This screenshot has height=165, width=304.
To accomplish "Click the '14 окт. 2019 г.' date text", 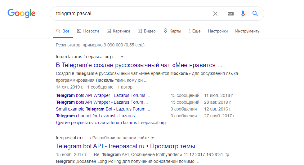I will (x=69, y=87).
